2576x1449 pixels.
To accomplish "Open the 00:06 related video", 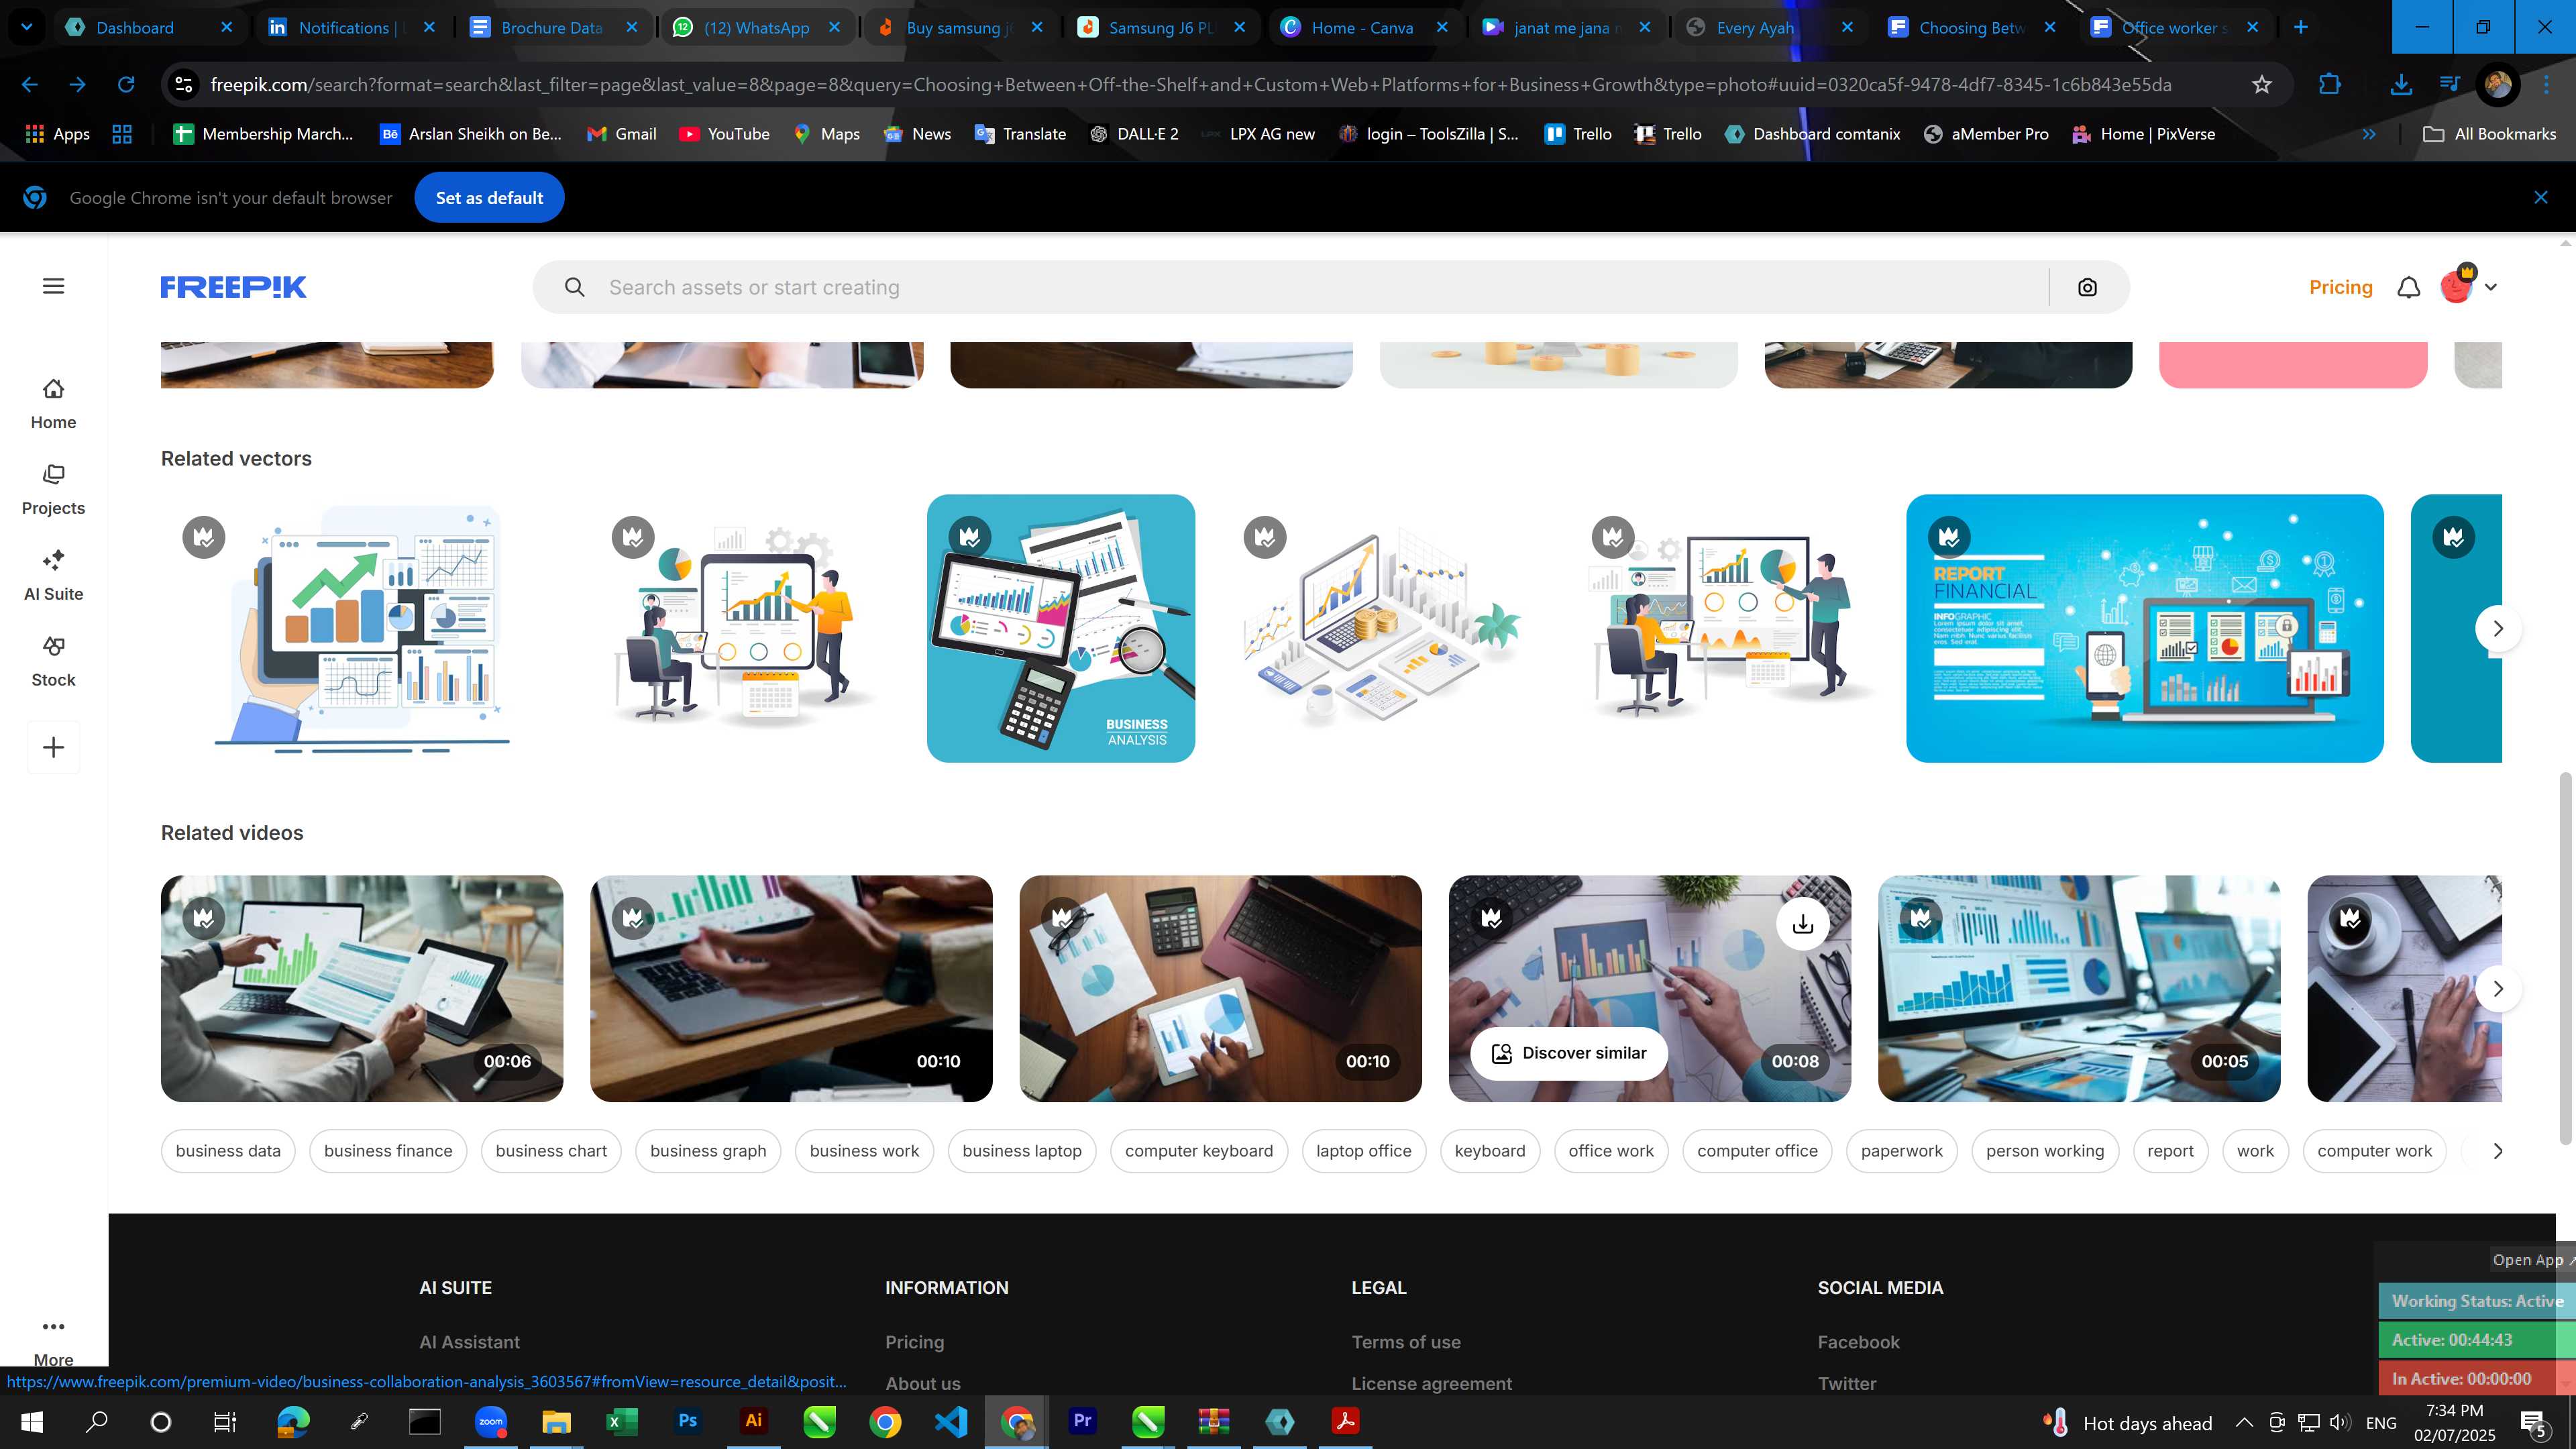I will coord(362,989).
